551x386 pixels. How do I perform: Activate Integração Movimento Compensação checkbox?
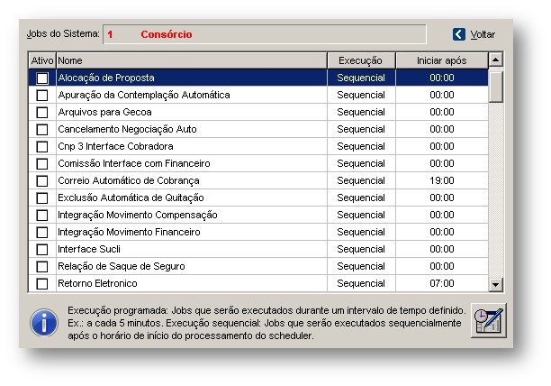click(x=42, y=215)
